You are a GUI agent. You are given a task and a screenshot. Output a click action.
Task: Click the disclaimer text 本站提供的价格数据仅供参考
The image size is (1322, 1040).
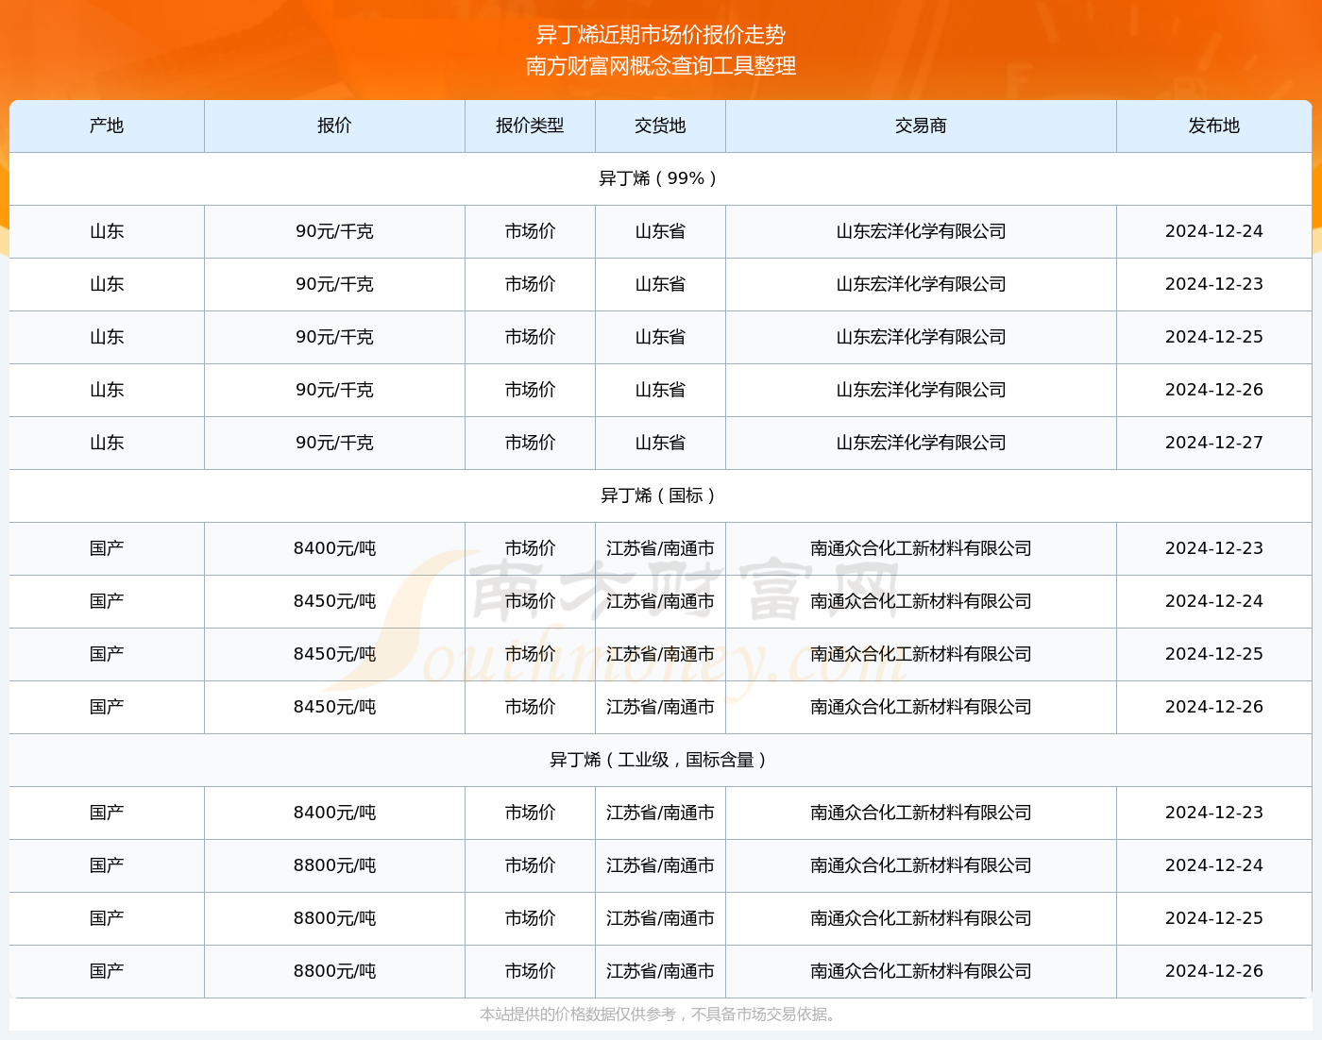click(x=578, y=1015)
